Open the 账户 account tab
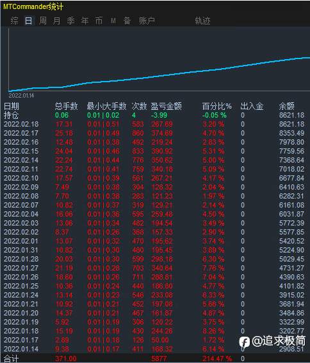The height and width of the screenshot is (363, 310). point(147,21)
